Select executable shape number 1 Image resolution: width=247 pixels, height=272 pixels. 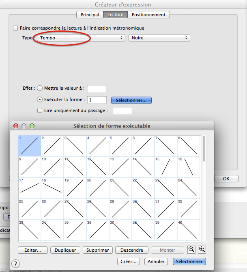[30, 145]
